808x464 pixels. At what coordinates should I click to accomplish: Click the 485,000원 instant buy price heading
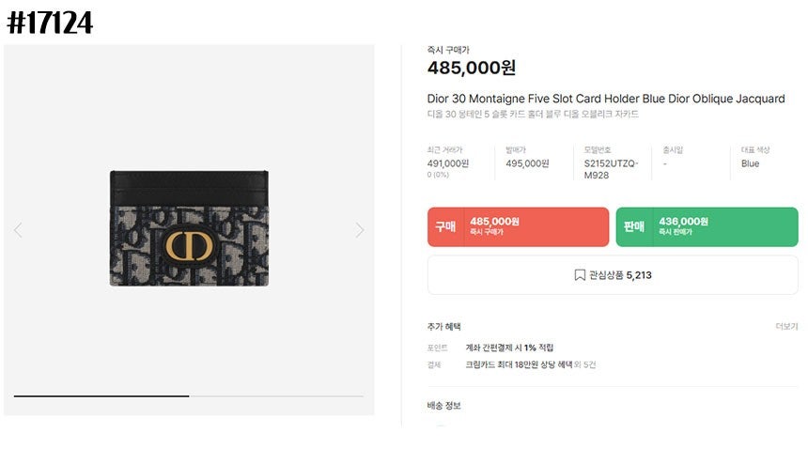[x=472, y=68]
